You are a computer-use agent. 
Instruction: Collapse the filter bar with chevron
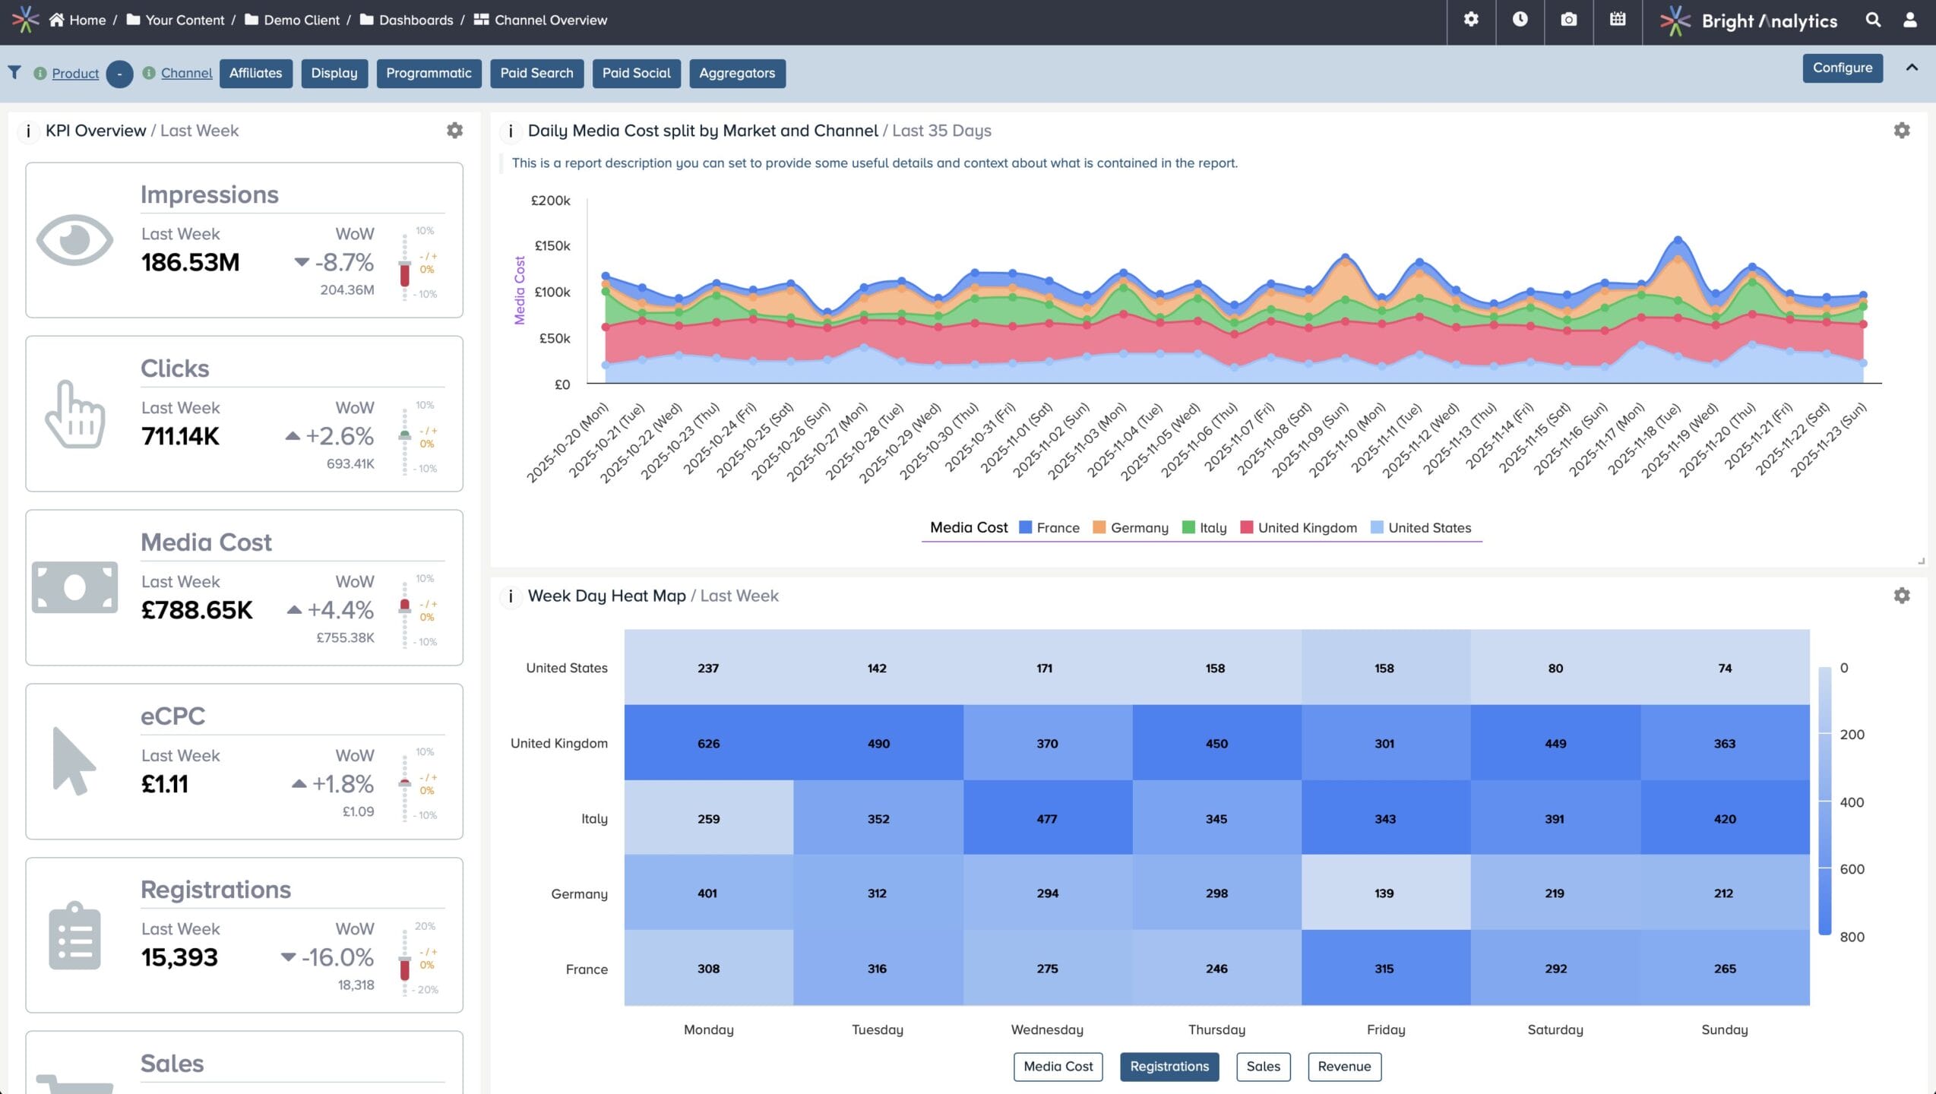pos(1912,68)
